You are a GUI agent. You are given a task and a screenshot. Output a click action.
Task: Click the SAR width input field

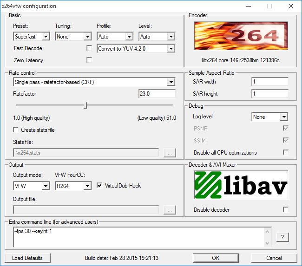pyautogui.click(x=270, y=82)
